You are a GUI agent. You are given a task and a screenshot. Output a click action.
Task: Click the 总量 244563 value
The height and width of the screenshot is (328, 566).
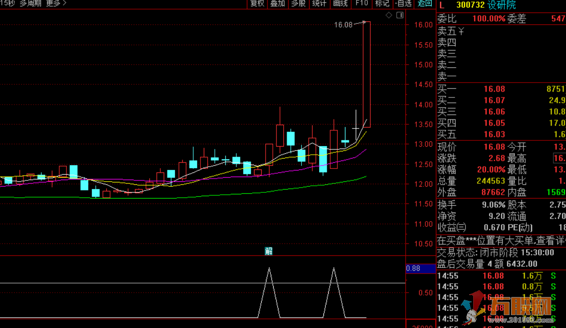pyautogui.click(x=490, y=181)
